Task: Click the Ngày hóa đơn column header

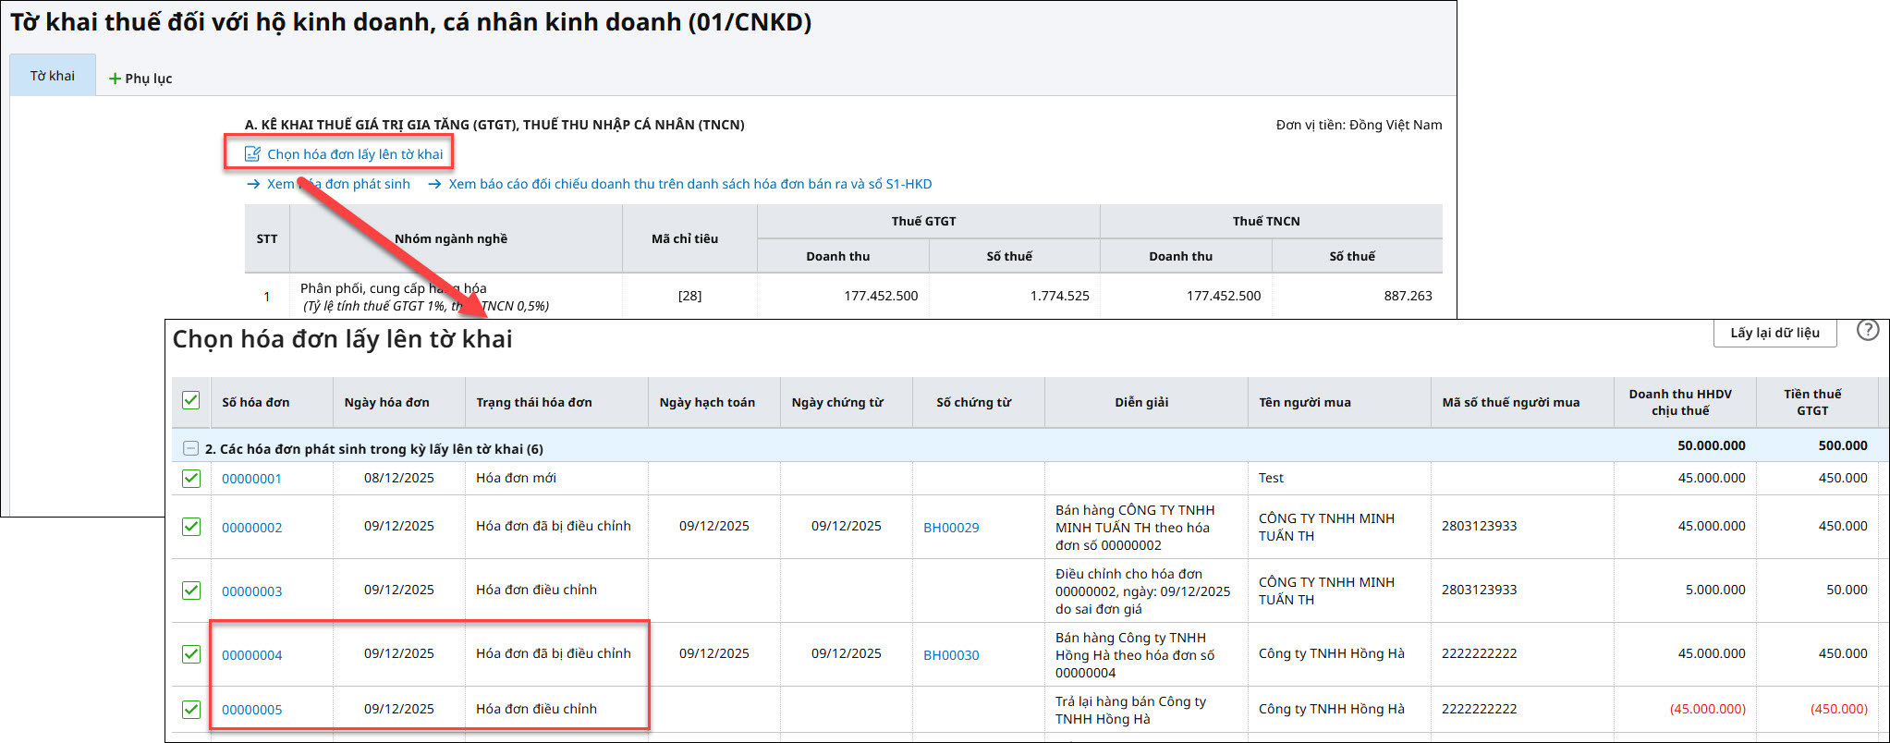Action: (386, 402)
